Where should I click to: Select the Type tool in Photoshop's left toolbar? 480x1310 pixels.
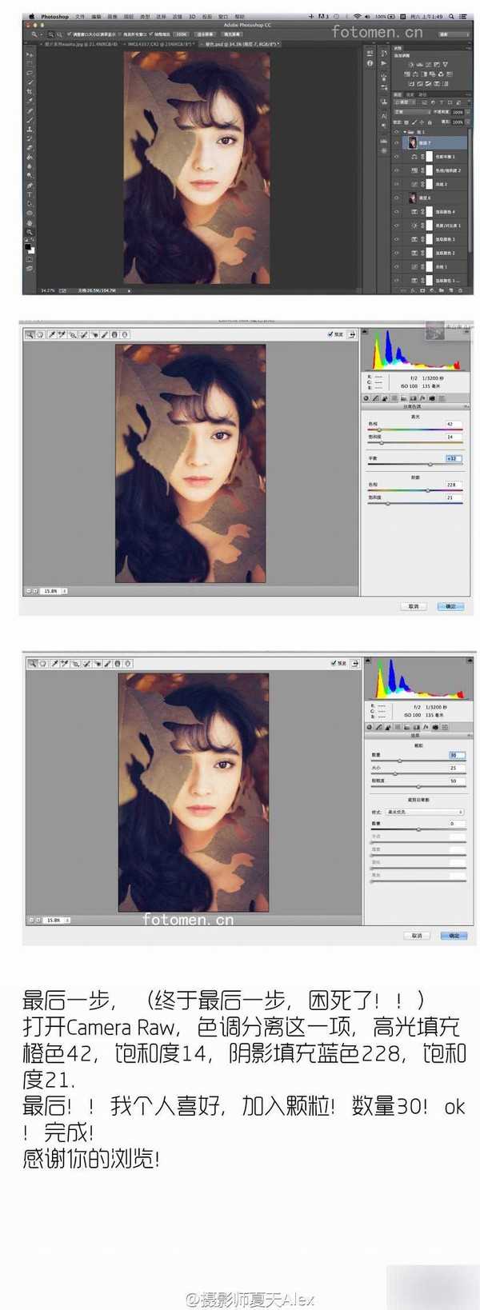click(30, 194)
